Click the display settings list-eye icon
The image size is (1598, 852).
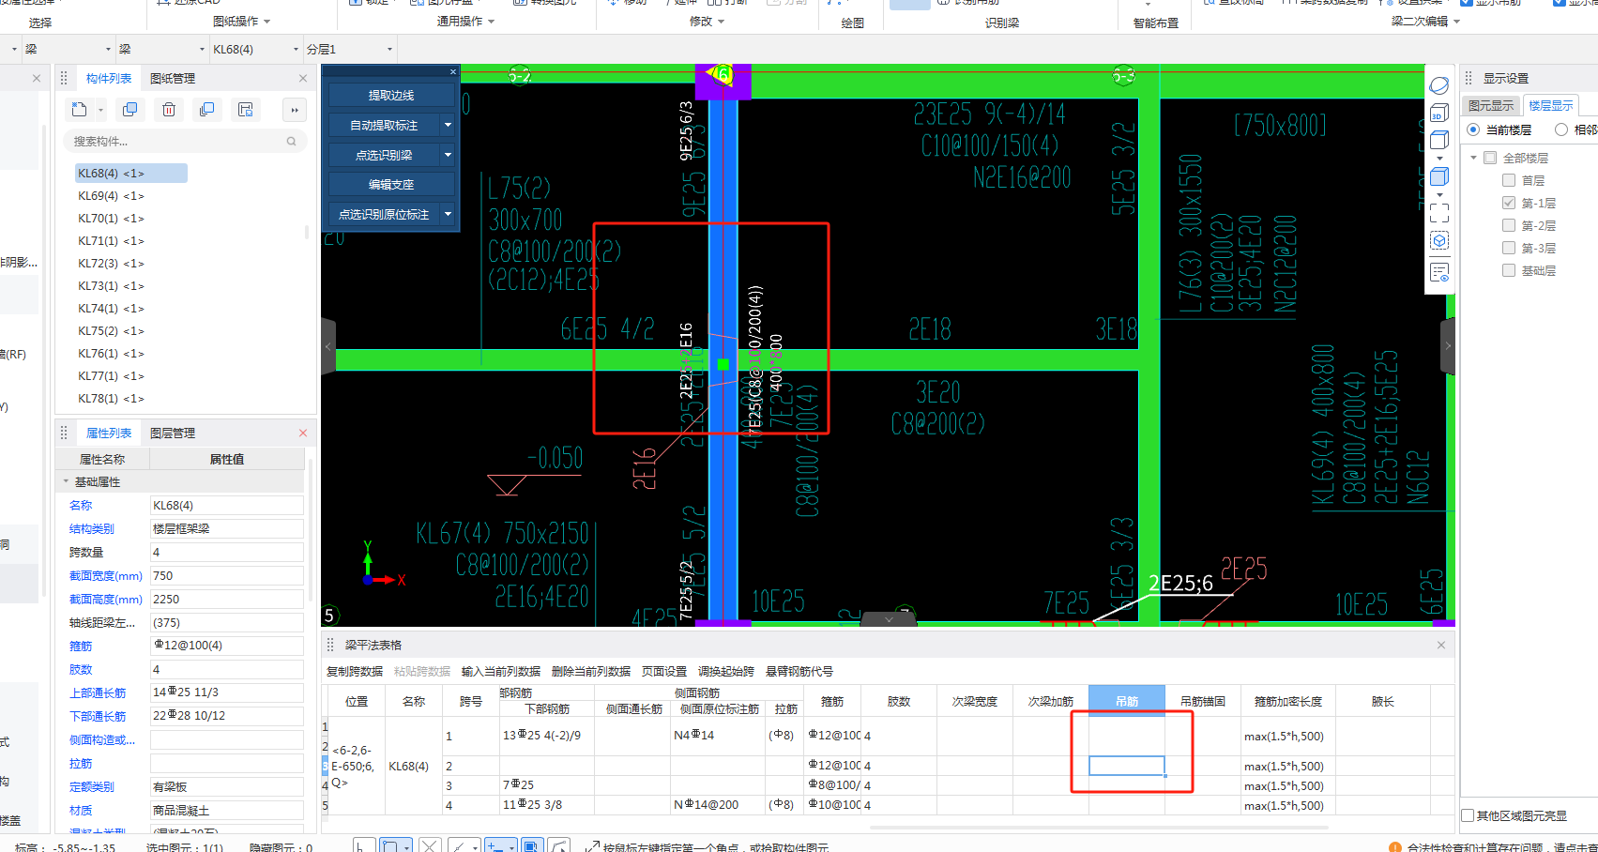click(1439, 273)
